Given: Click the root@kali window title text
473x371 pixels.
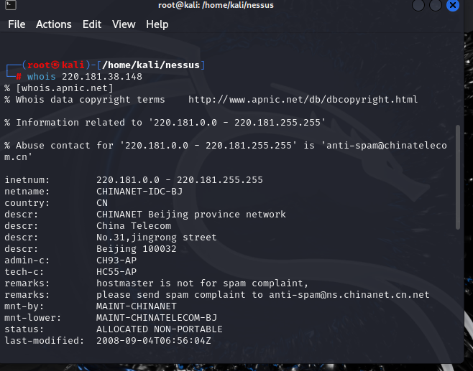Looking at the screenshot, I should pos(216,5).
